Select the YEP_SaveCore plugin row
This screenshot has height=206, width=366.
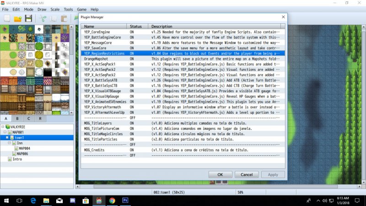(183, 48)
